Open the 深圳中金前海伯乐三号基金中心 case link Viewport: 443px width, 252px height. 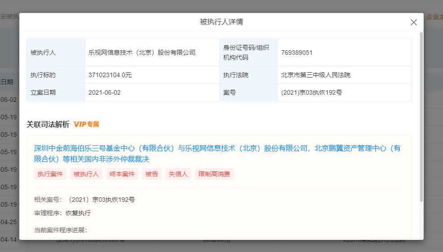tap(217, 154)
